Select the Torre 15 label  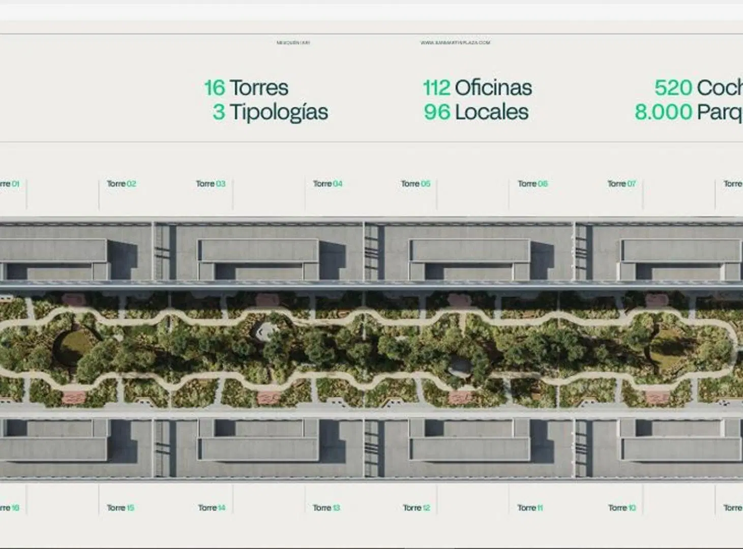tap(121, 507)
